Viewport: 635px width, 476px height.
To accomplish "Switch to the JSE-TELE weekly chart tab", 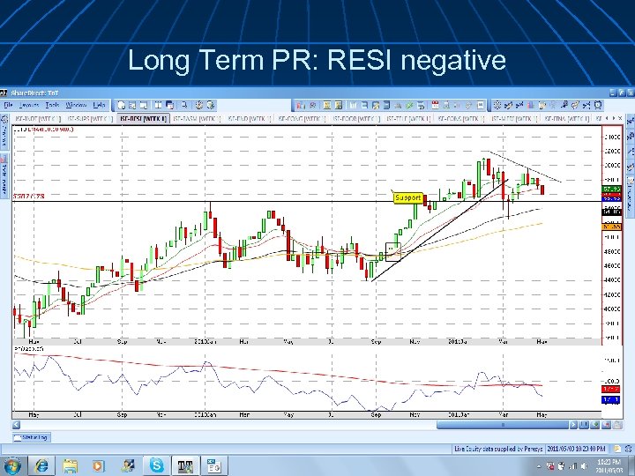I will (x=408, y=119).
